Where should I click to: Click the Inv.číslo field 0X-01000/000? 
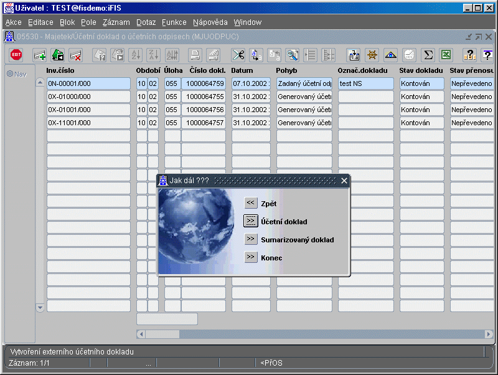tap(88, 97)
